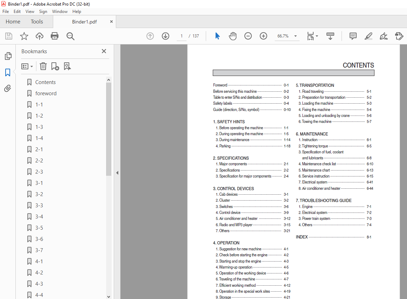Select the Hand pan tool
The width and height of the screenshot is (407, 299).
(233, 36)
